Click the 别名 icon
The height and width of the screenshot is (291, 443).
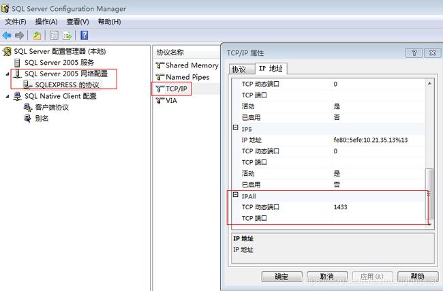28,119
